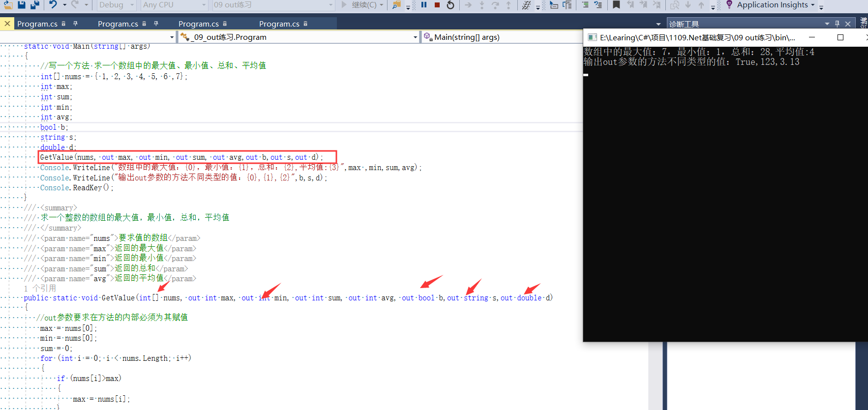Click the document tree toolbar icon

(x=567, y=5)
